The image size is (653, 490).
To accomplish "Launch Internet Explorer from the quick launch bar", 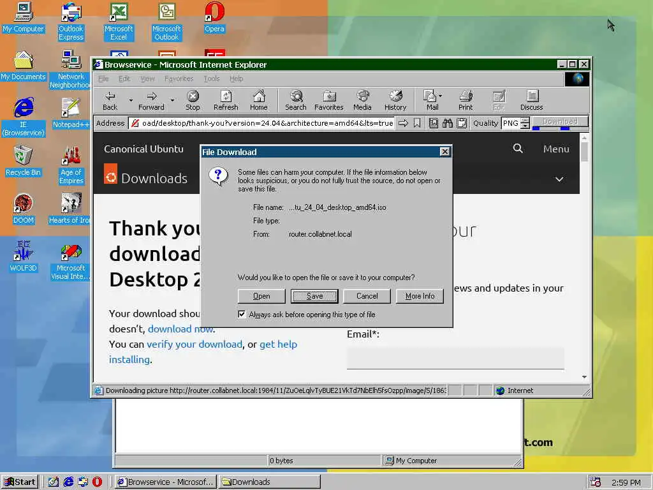I will (68, 482).
